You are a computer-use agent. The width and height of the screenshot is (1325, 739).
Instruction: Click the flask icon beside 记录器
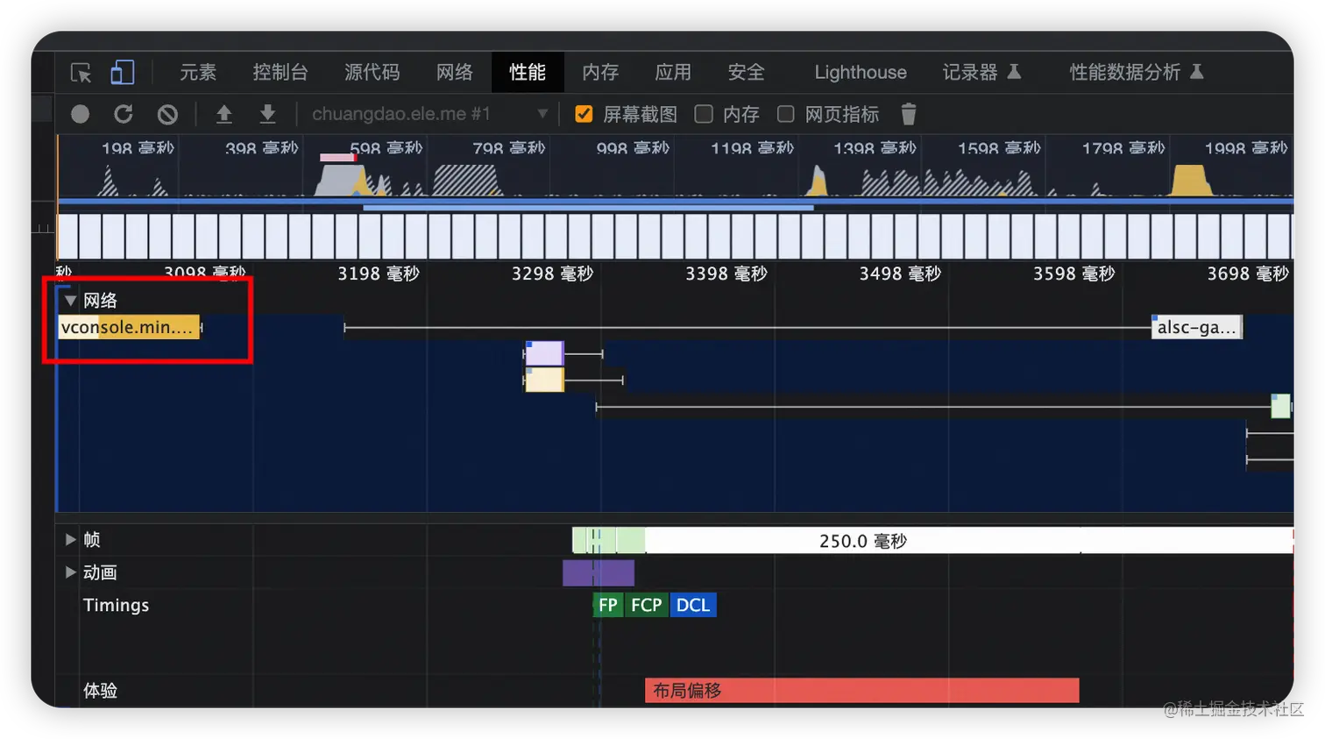coord(1014,72)
